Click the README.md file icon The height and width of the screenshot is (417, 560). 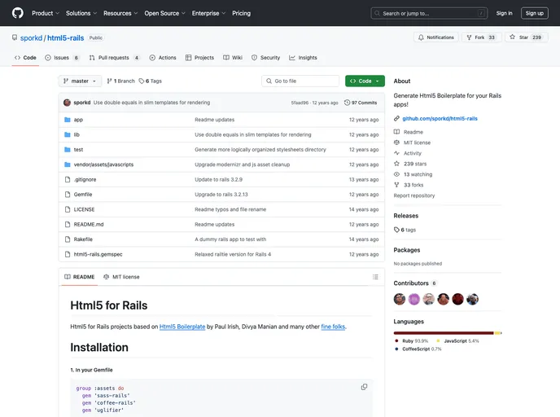[68, 225]
